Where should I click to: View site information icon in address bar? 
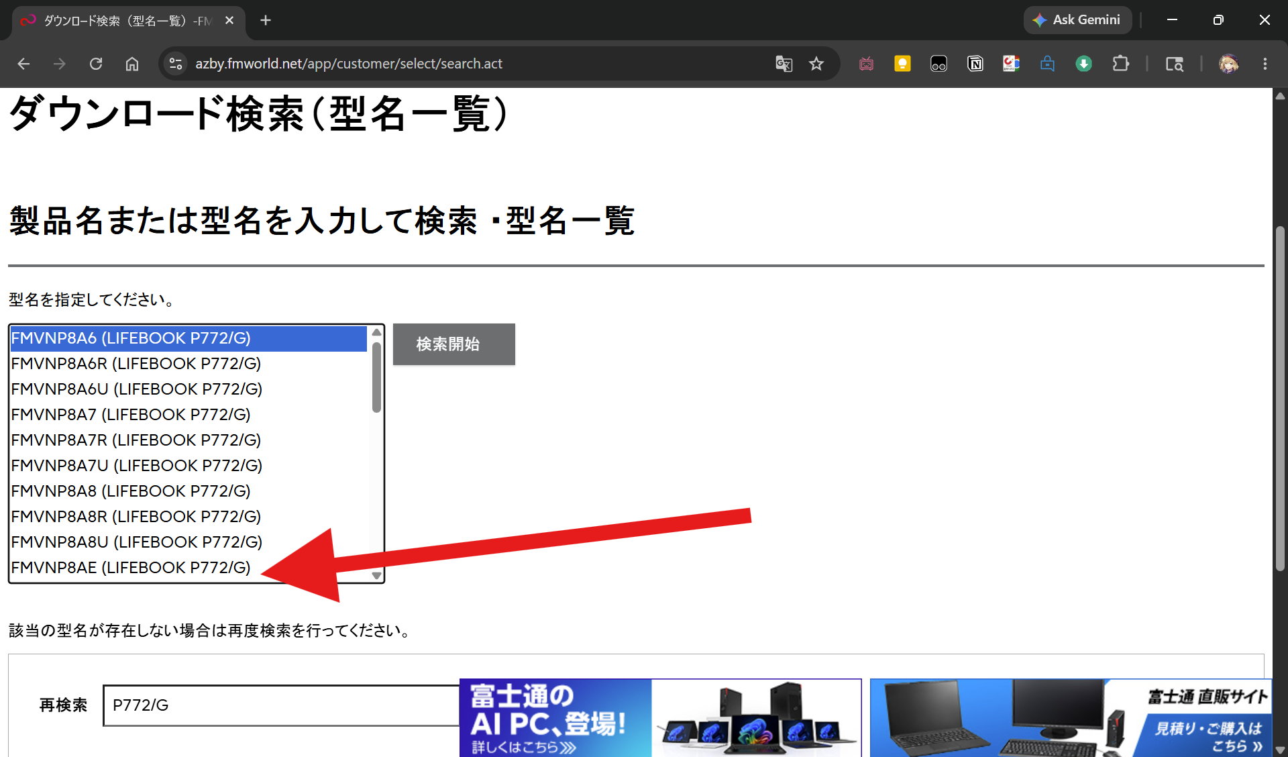(176, 64)
